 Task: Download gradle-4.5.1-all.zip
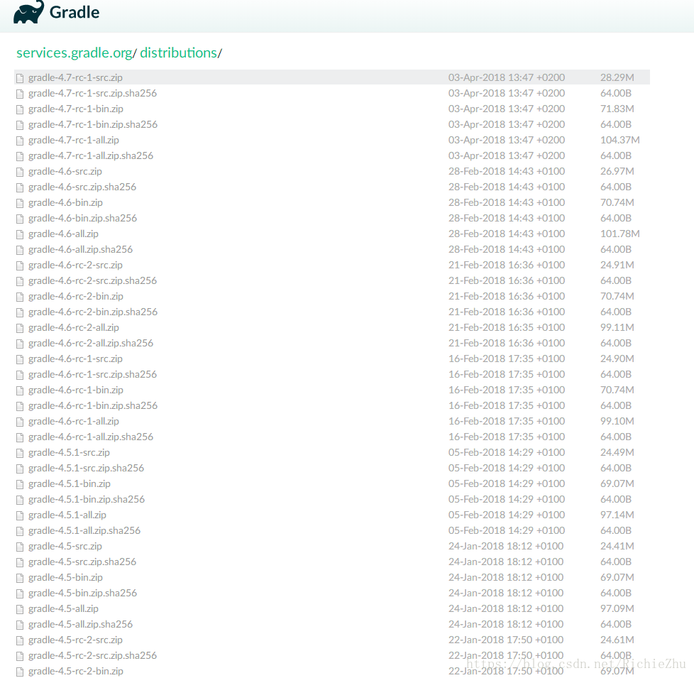click(x=67, y=515)
